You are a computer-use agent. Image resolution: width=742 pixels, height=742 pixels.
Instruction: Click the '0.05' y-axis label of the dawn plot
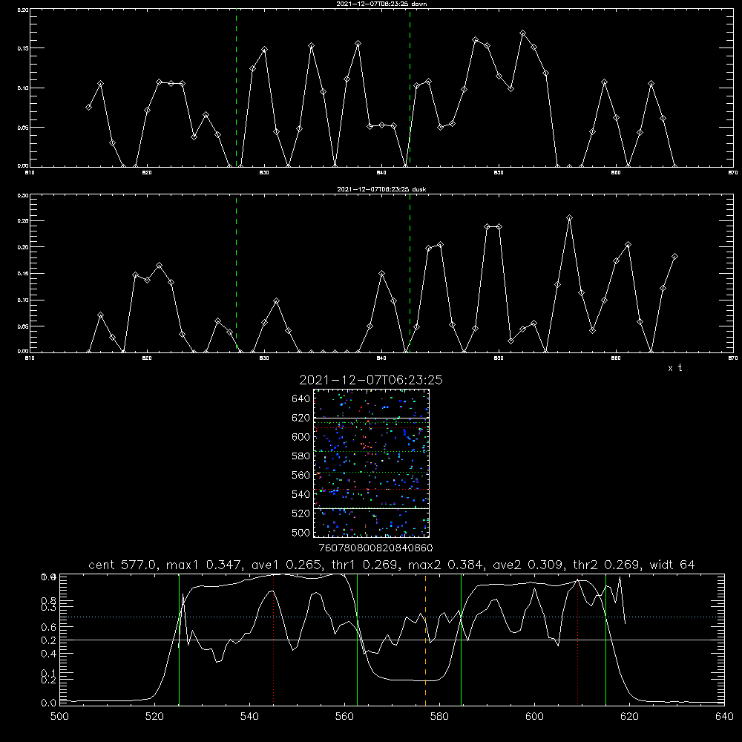tap(23, 128)
